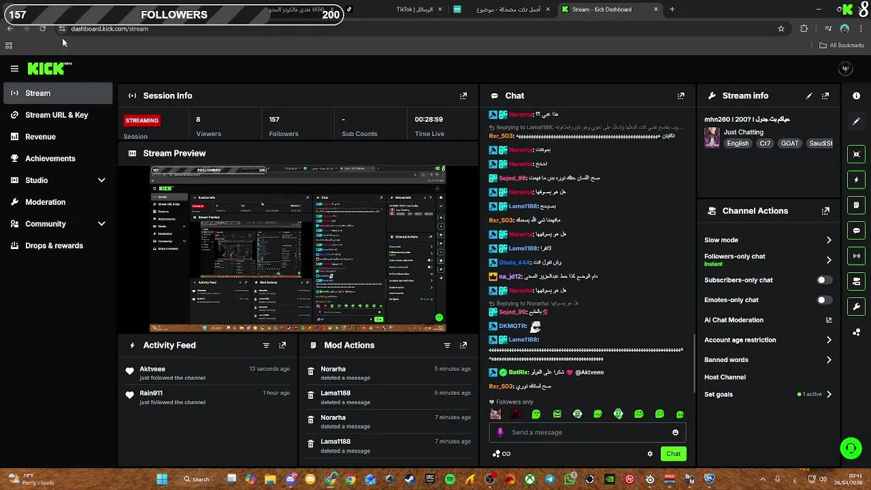Open Drops & rewards in the sidebar
This screenshot has width=871, height=490.
[59, 246]
